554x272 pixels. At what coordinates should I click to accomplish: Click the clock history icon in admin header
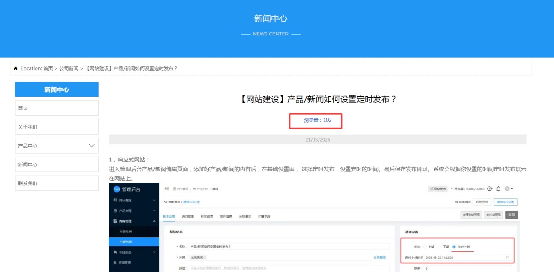pos(489,189)
